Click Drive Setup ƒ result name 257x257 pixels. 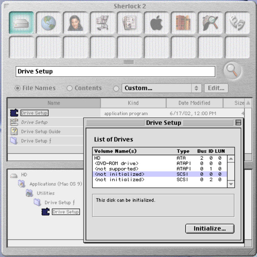point(36,141)
